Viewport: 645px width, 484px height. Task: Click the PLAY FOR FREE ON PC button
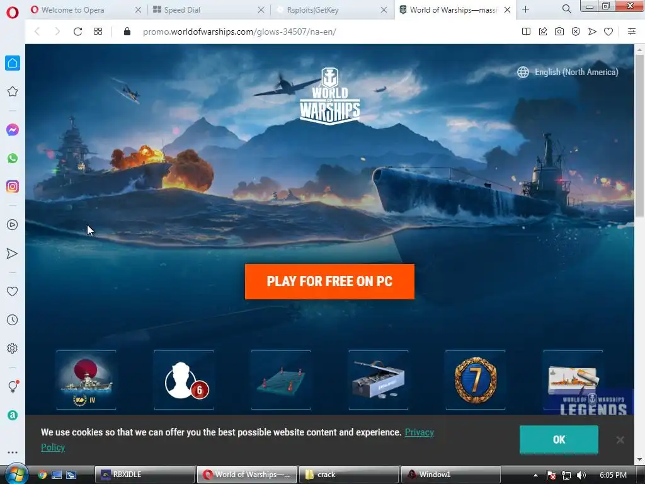(329, 282)
